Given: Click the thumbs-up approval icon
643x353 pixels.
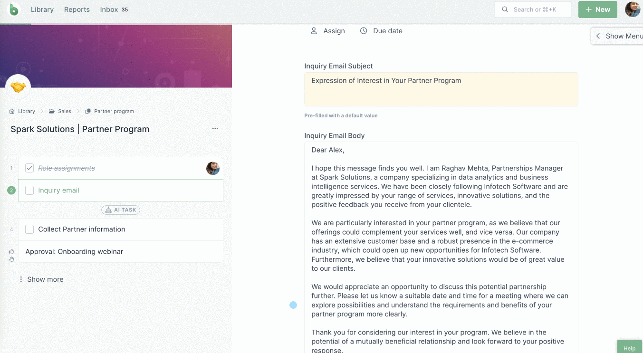Looking at the screenshot, I should click(x=11, y=251).
